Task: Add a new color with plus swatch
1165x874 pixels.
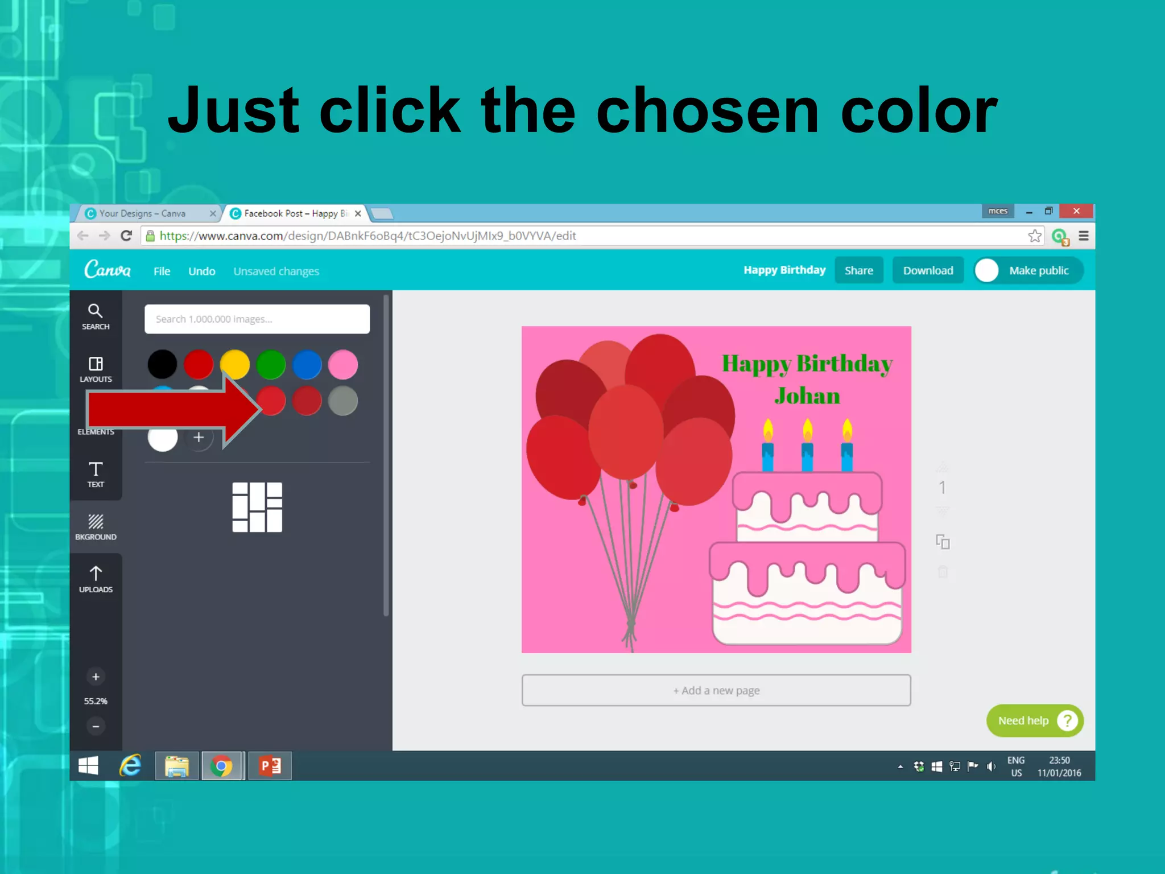Action: click(199, 438)
